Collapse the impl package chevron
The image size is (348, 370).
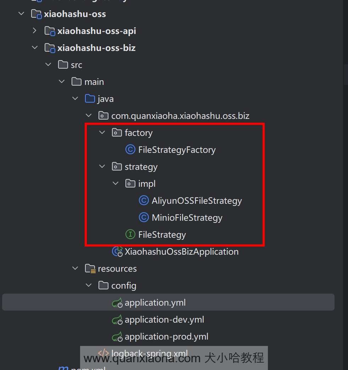click(x=116, y=184)
